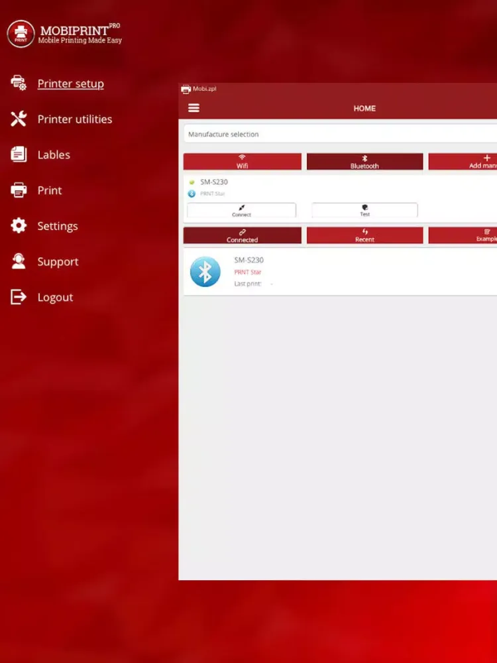Click the Lables document icon

[x=19, y=154]
